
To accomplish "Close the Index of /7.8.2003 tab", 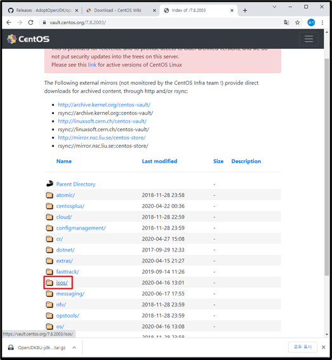I will (232, 10).
